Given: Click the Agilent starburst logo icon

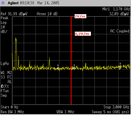Looking at the screenshot, I should point(3,3).
